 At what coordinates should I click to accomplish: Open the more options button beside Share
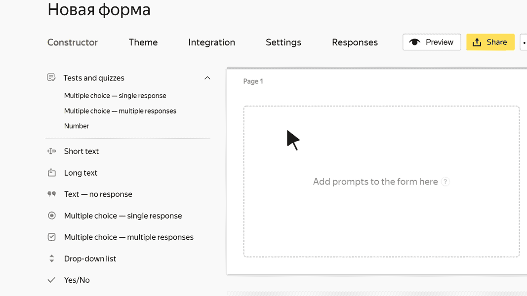(524, 42)
